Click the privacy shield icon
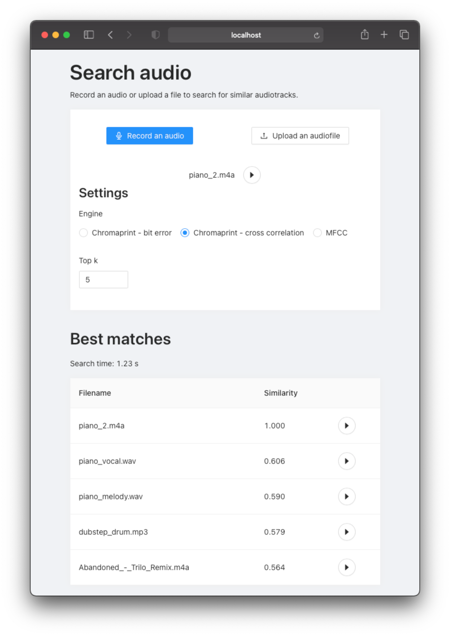The image size is (450, 636). 155,35
